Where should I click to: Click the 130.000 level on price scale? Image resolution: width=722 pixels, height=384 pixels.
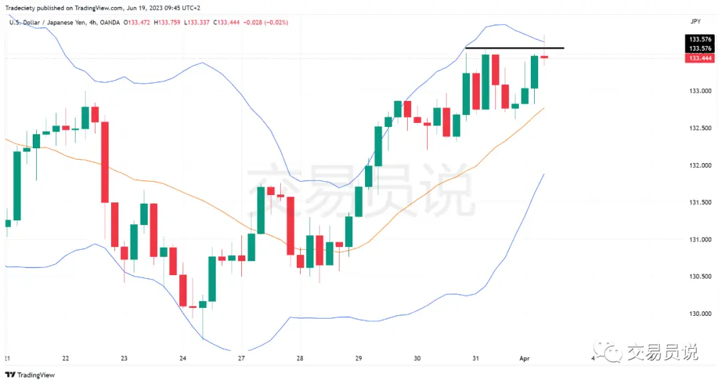(700, 313)
